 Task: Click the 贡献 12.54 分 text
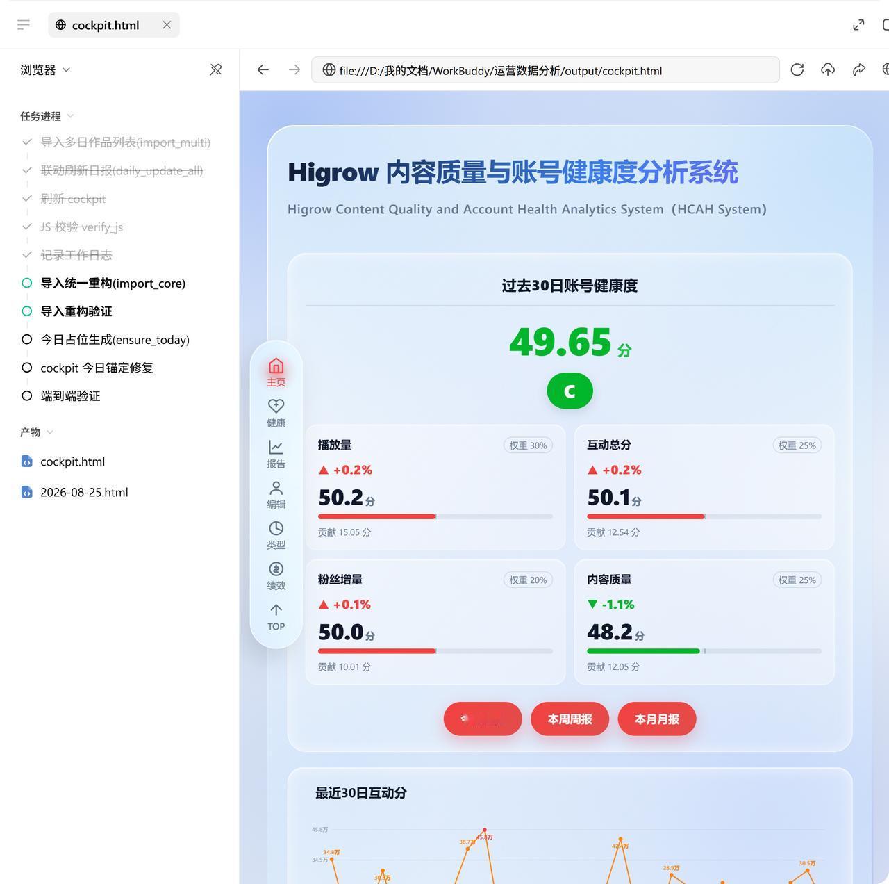point(613,532)
